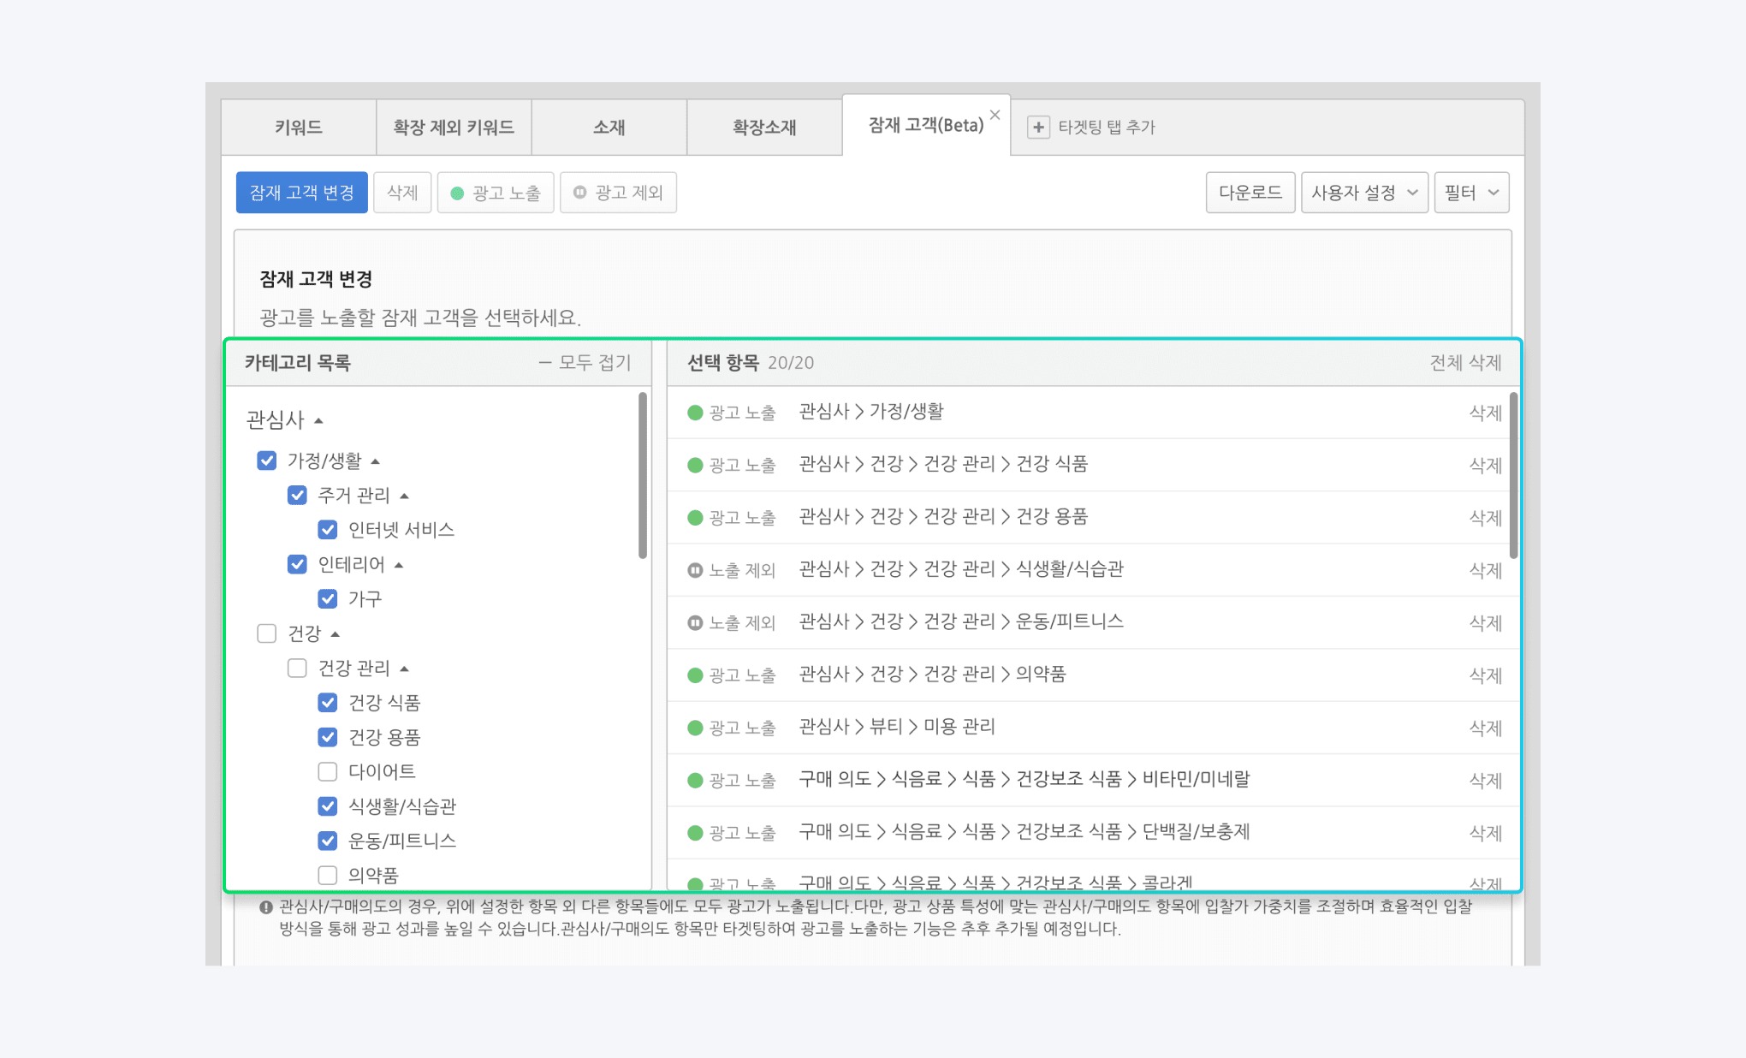
Task: Uncheck the 주거 관리 checkbox
Action: point(297,495)
